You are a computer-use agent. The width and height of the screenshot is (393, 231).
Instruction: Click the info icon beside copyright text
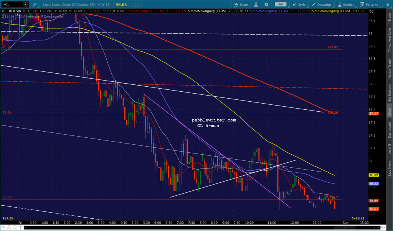4,16
